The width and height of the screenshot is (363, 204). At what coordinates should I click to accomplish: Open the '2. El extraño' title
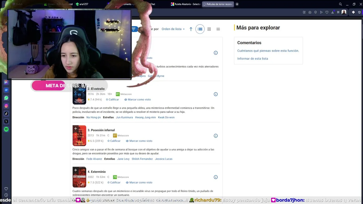point(96,89)
